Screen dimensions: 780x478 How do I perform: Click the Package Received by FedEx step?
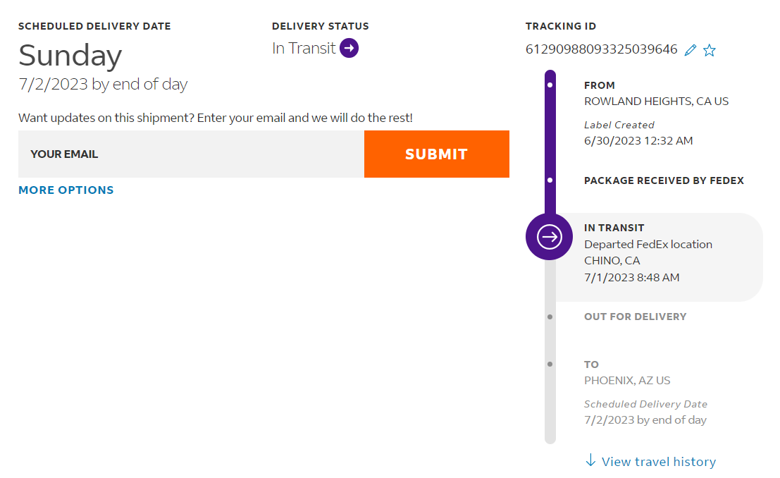[664, 181]
